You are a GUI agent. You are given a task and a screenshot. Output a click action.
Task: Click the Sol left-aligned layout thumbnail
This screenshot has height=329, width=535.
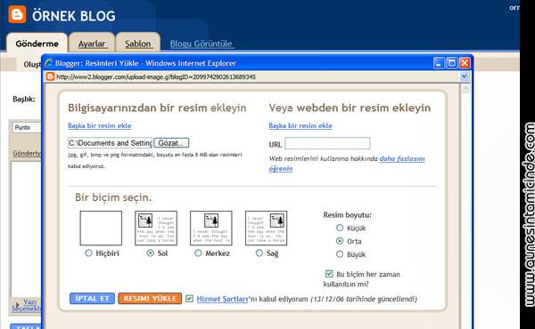pyautogui.click(x=156, y=228)
